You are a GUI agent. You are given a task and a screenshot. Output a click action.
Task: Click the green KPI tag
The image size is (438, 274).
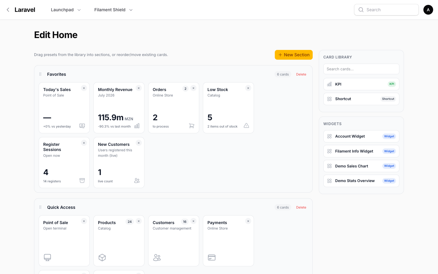tap(392, 84)
